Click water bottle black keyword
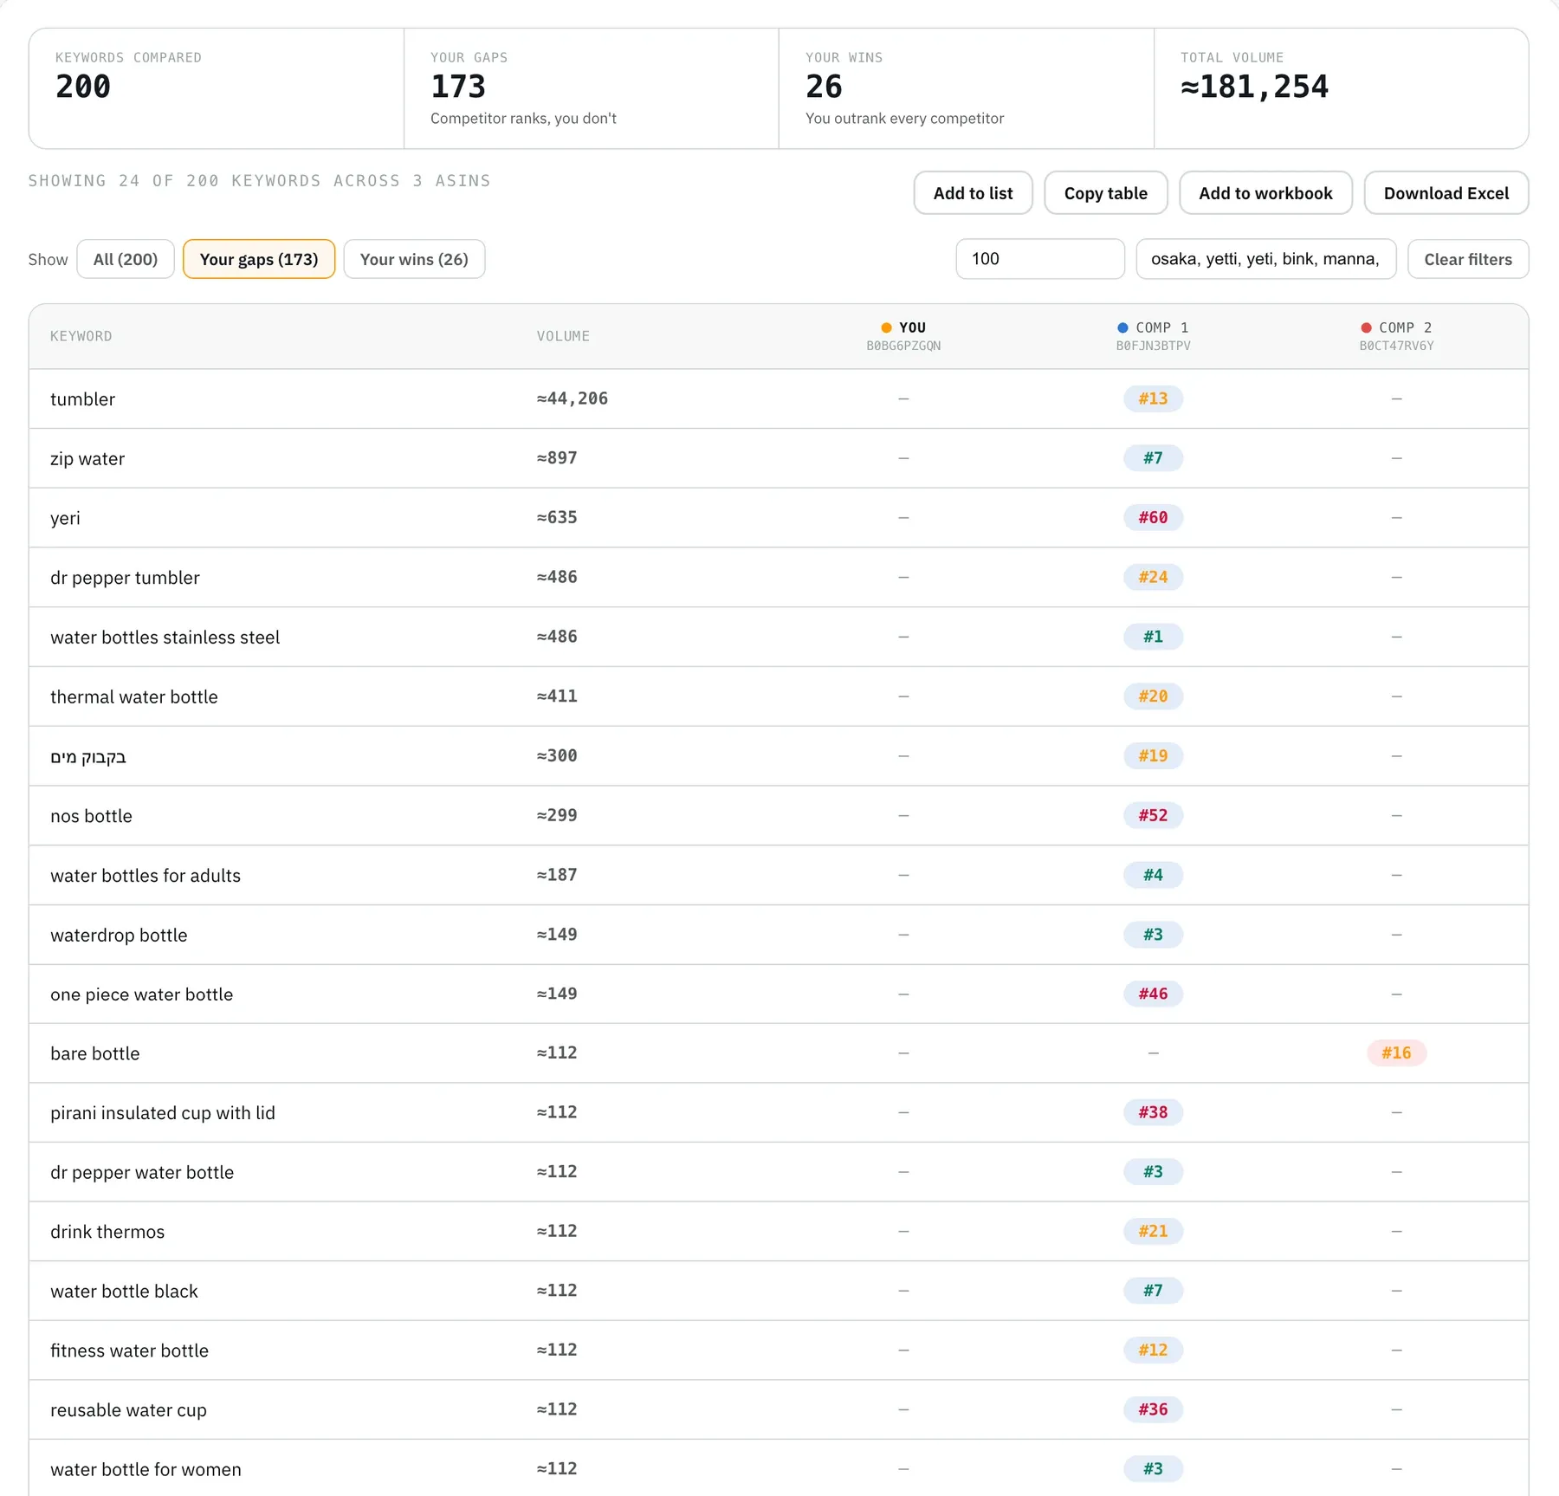Screen dimensions: 1559x1496 pyautogui.click(x=124, y=1292)
